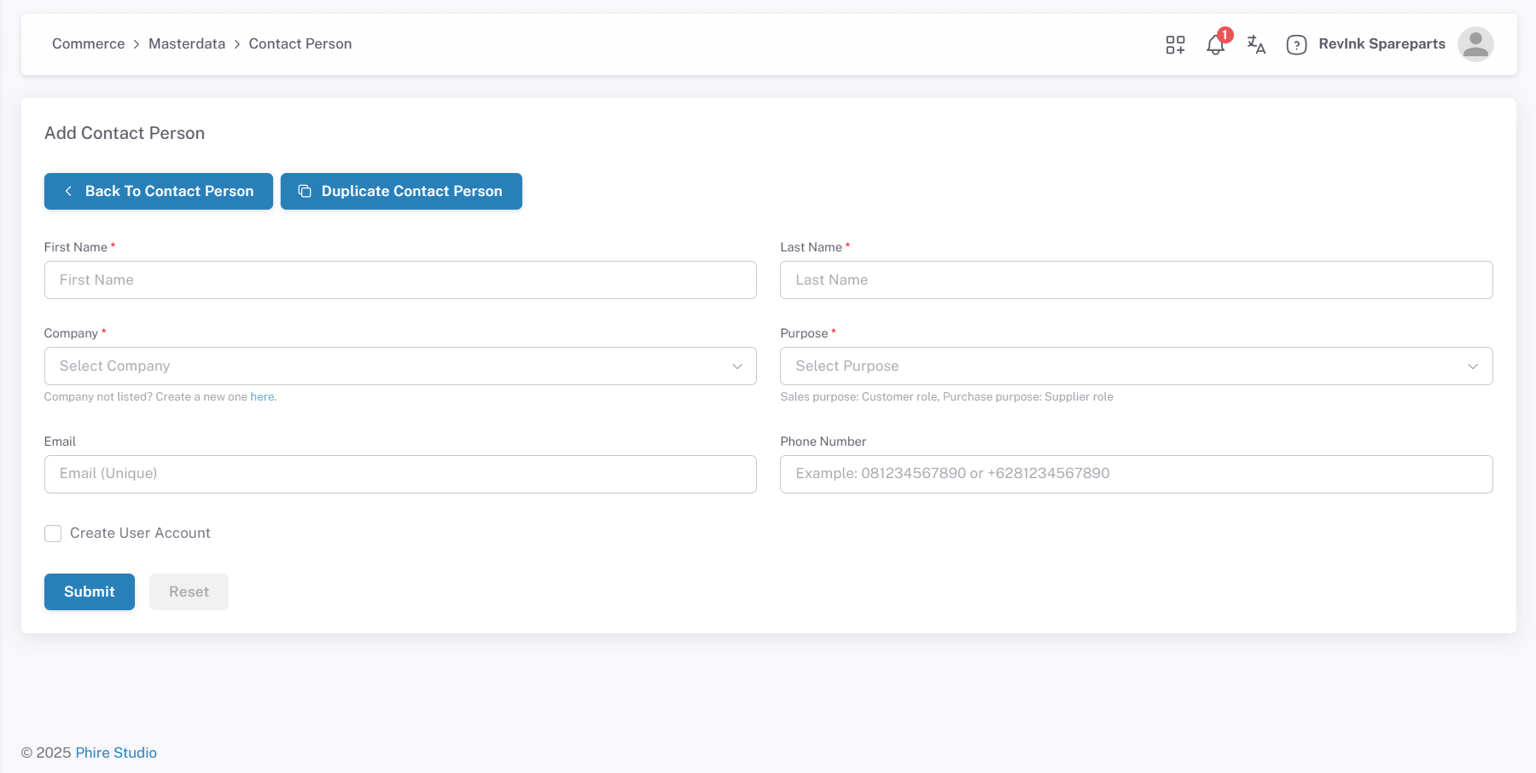1536x773 pixels.
Task: Follow the 'here' create company link
Action: [x=262, y=397]
